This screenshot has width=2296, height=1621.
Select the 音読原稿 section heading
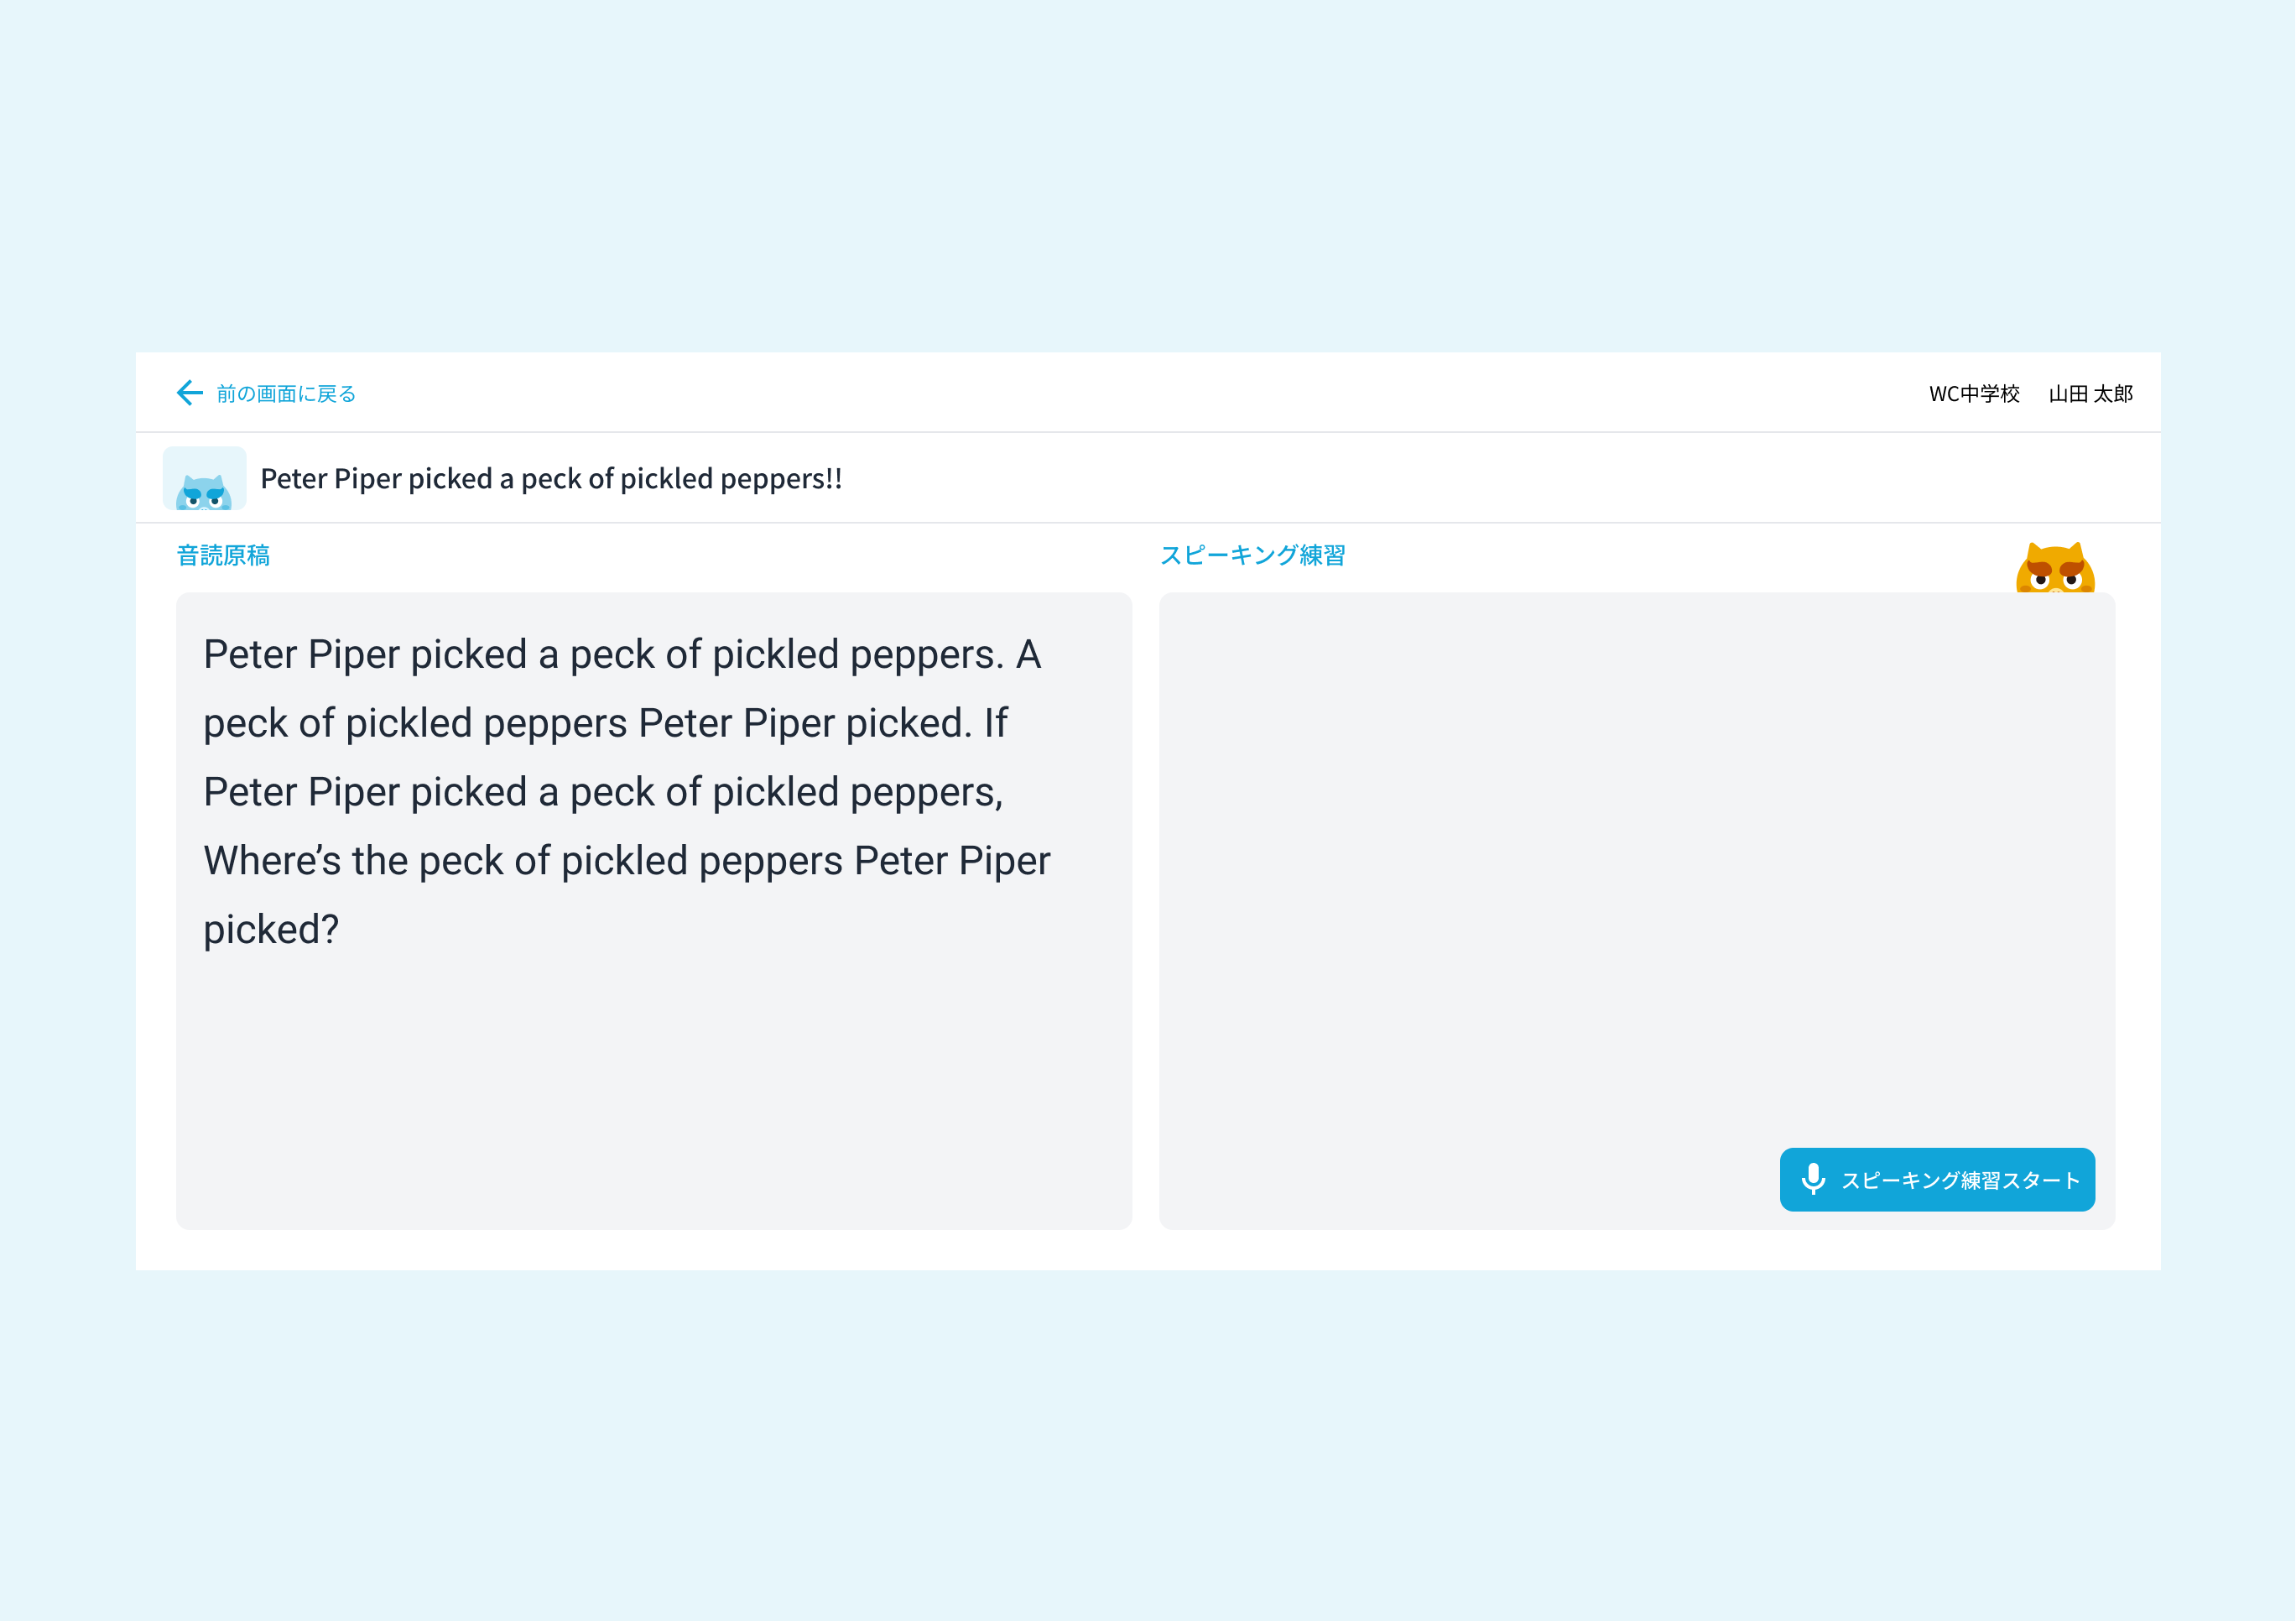click(x=223, y=555)
